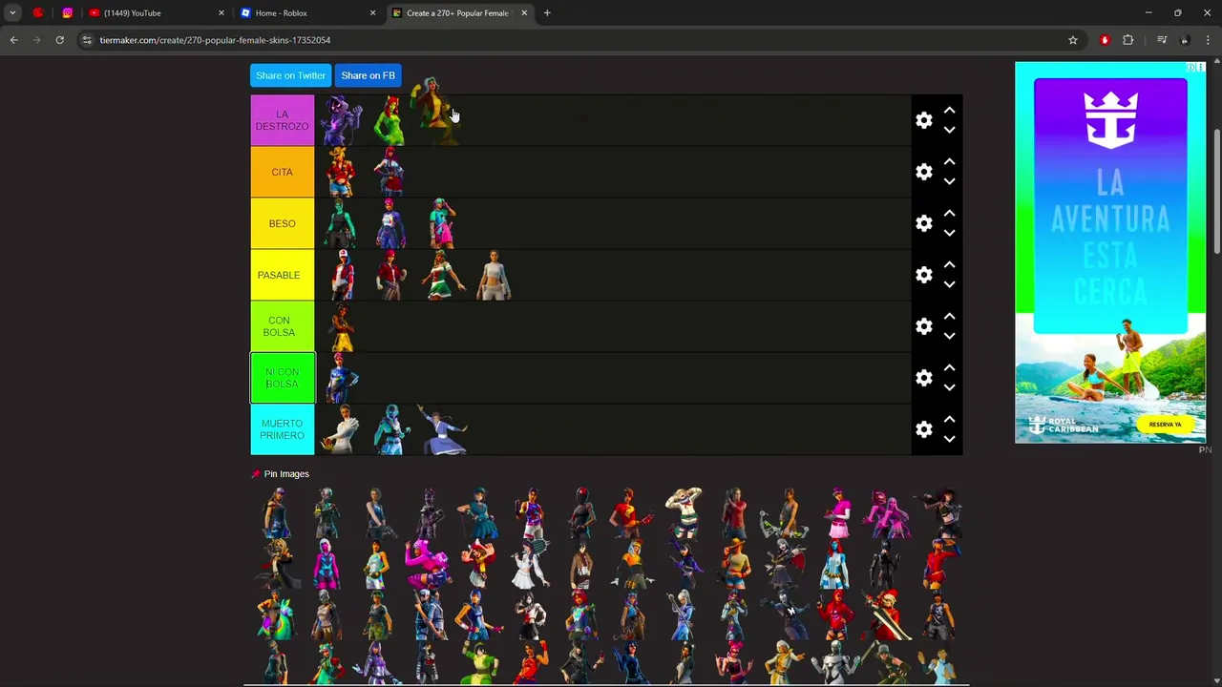View site information icon in address bar
Image resolution: width=1222 pixels, height=687 pixels.
tap(87, 40)
